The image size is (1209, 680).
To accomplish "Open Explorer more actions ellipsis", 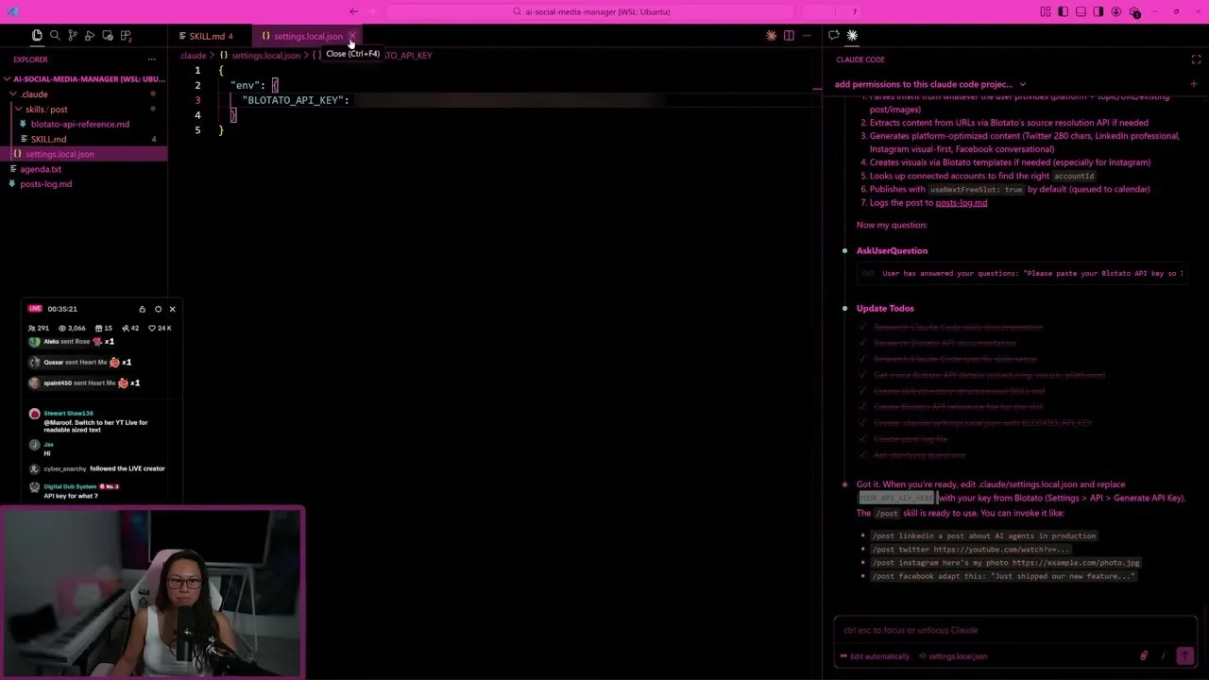I will [151, 59].
